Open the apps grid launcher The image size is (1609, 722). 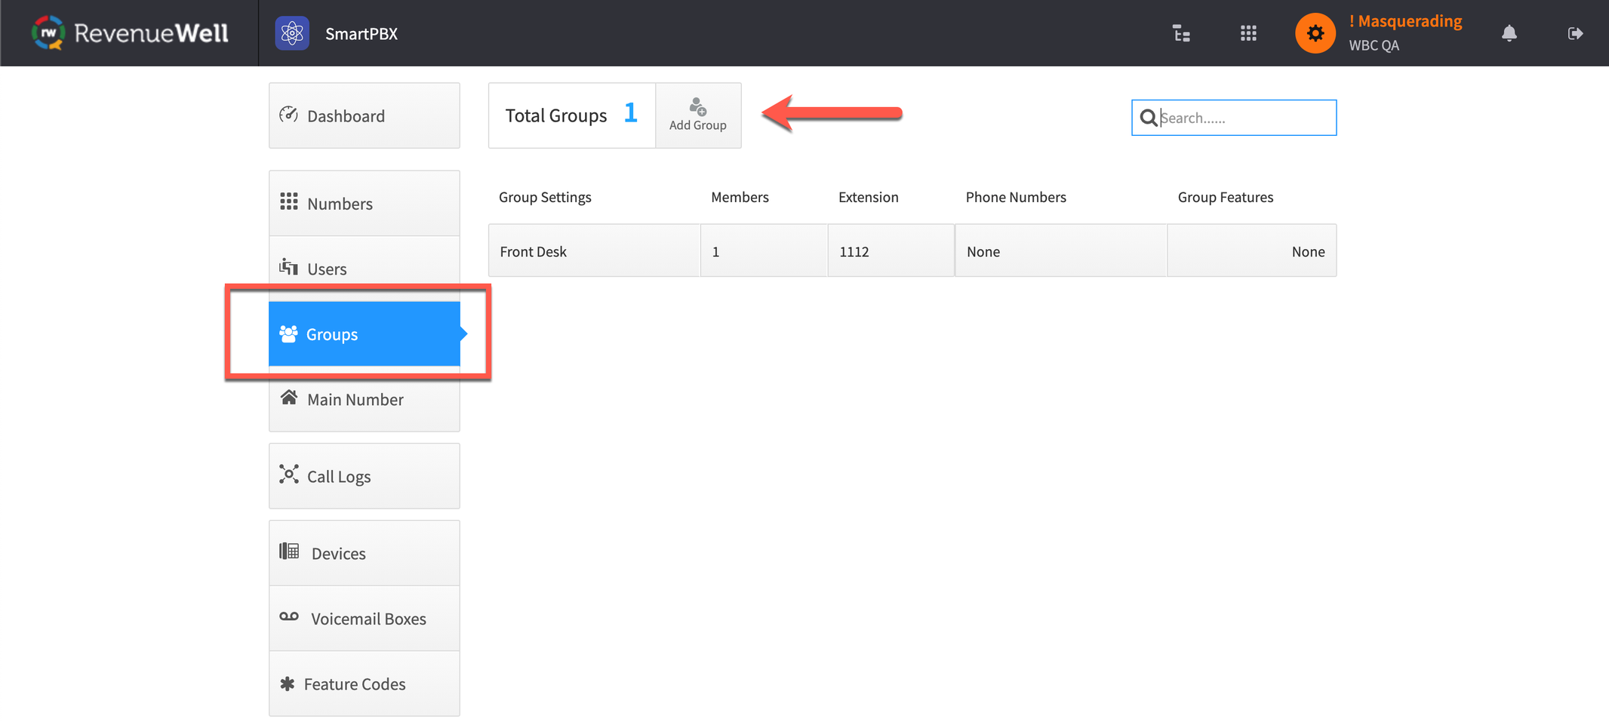click(x=1248, y=33)
